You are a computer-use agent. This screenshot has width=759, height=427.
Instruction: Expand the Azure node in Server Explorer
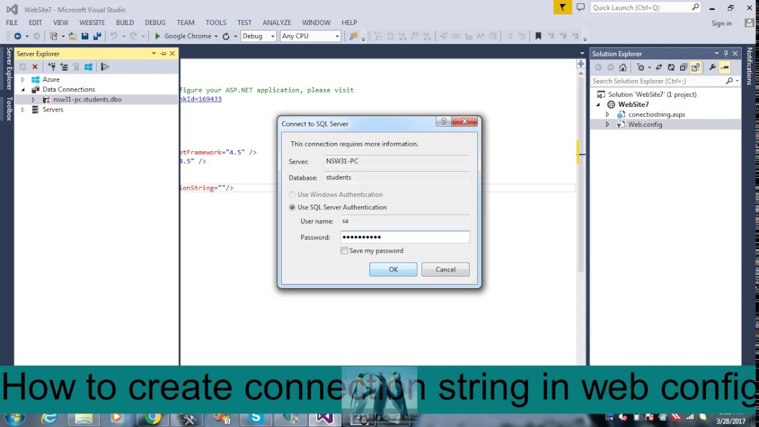point(23,79)
